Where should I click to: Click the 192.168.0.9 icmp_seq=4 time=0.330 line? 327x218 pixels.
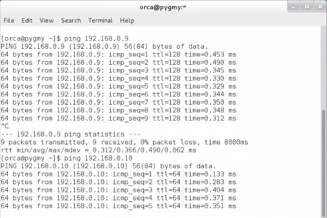[x=119, y=79]
